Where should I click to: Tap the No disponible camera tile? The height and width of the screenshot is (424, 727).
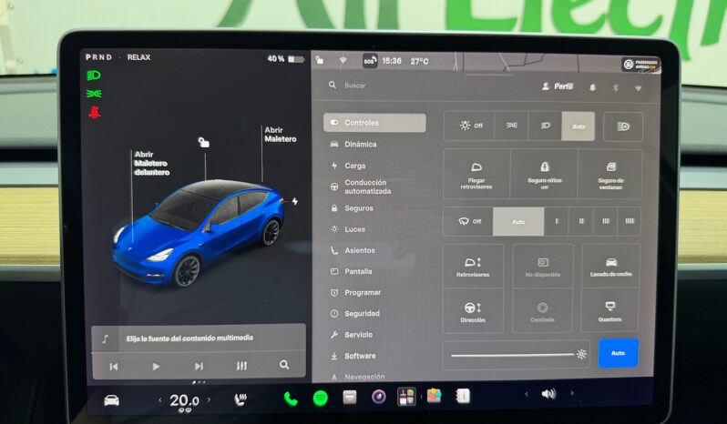click(542, 267)
